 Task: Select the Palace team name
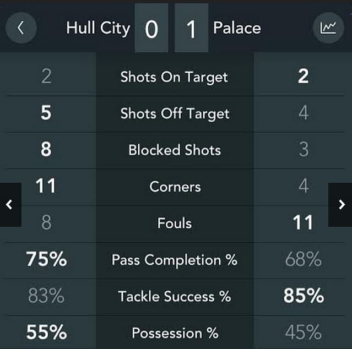[x=237, y=28]
